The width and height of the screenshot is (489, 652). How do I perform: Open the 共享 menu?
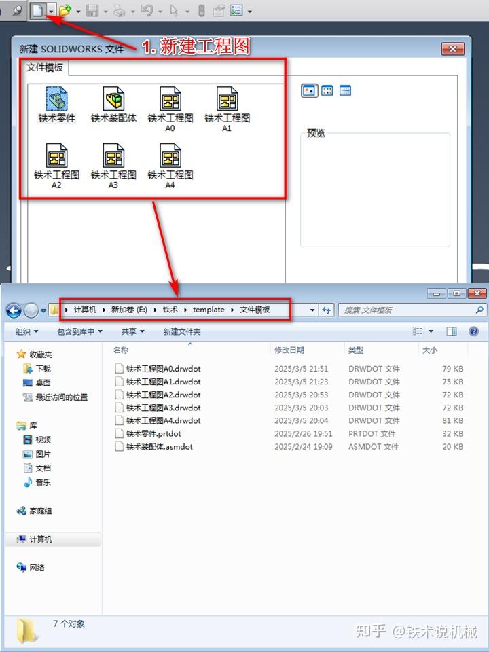point(132,332)
